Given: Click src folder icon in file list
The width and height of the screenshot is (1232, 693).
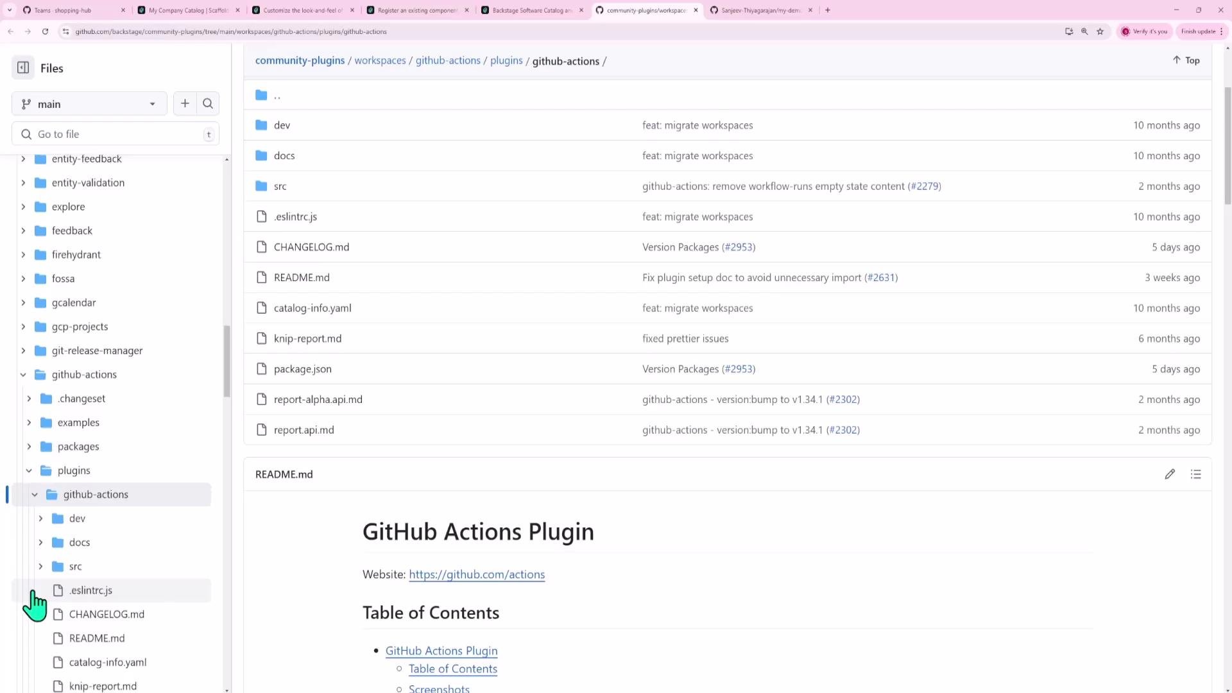Looking at the screenshot, I should click(x=261, y=186).
